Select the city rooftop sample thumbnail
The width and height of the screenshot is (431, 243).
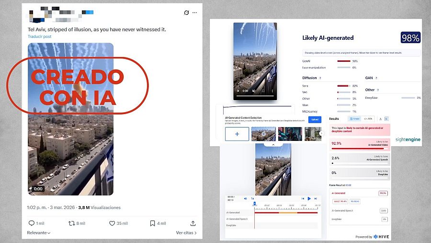(263, 134)
